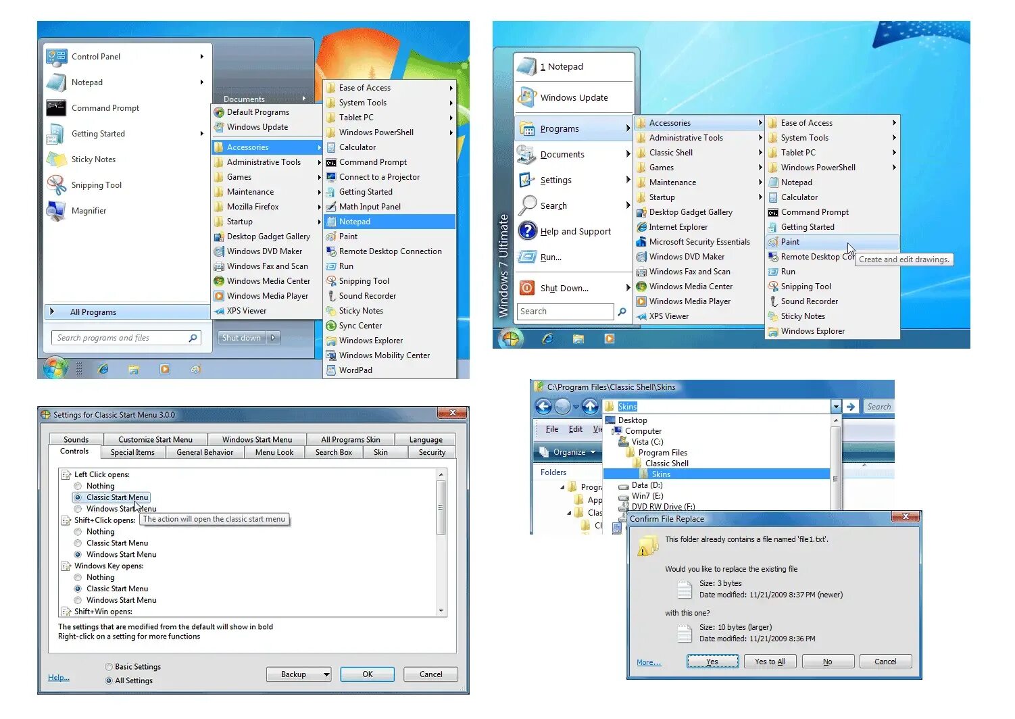Select Nothing under Windows Key opens

78,578
